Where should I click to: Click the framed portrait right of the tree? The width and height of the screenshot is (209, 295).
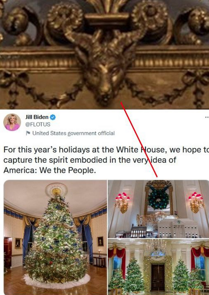100,241
